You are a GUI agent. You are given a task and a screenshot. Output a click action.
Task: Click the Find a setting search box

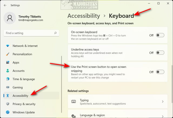click(28, 33)
